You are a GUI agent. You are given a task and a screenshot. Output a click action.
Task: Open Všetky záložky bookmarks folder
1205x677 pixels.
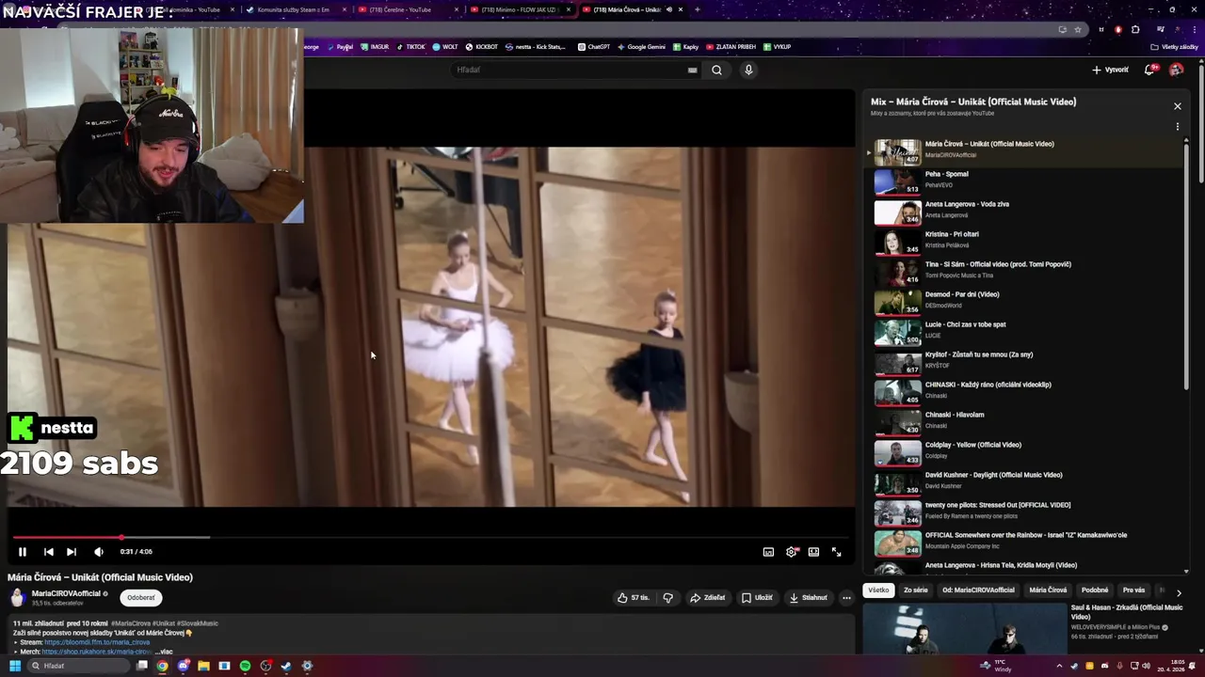(x=1175, y=47)
